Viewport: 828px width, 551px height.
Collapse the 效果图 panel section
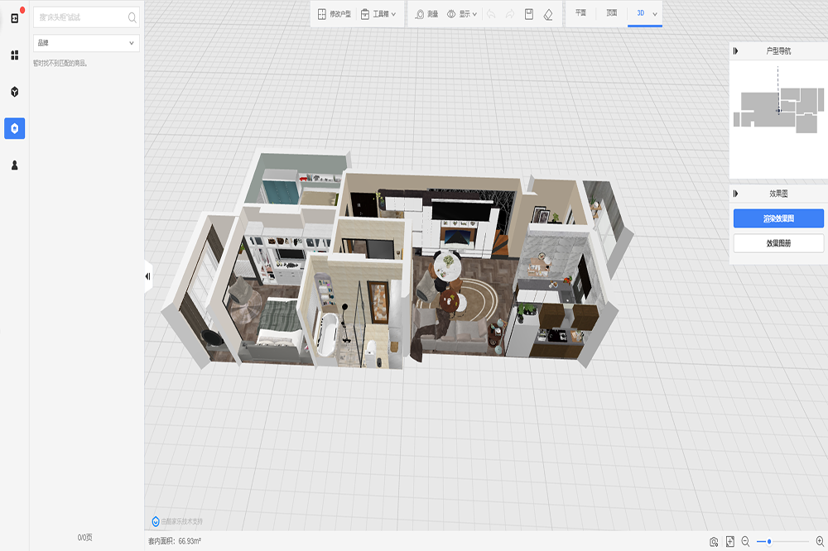point(735,194)
